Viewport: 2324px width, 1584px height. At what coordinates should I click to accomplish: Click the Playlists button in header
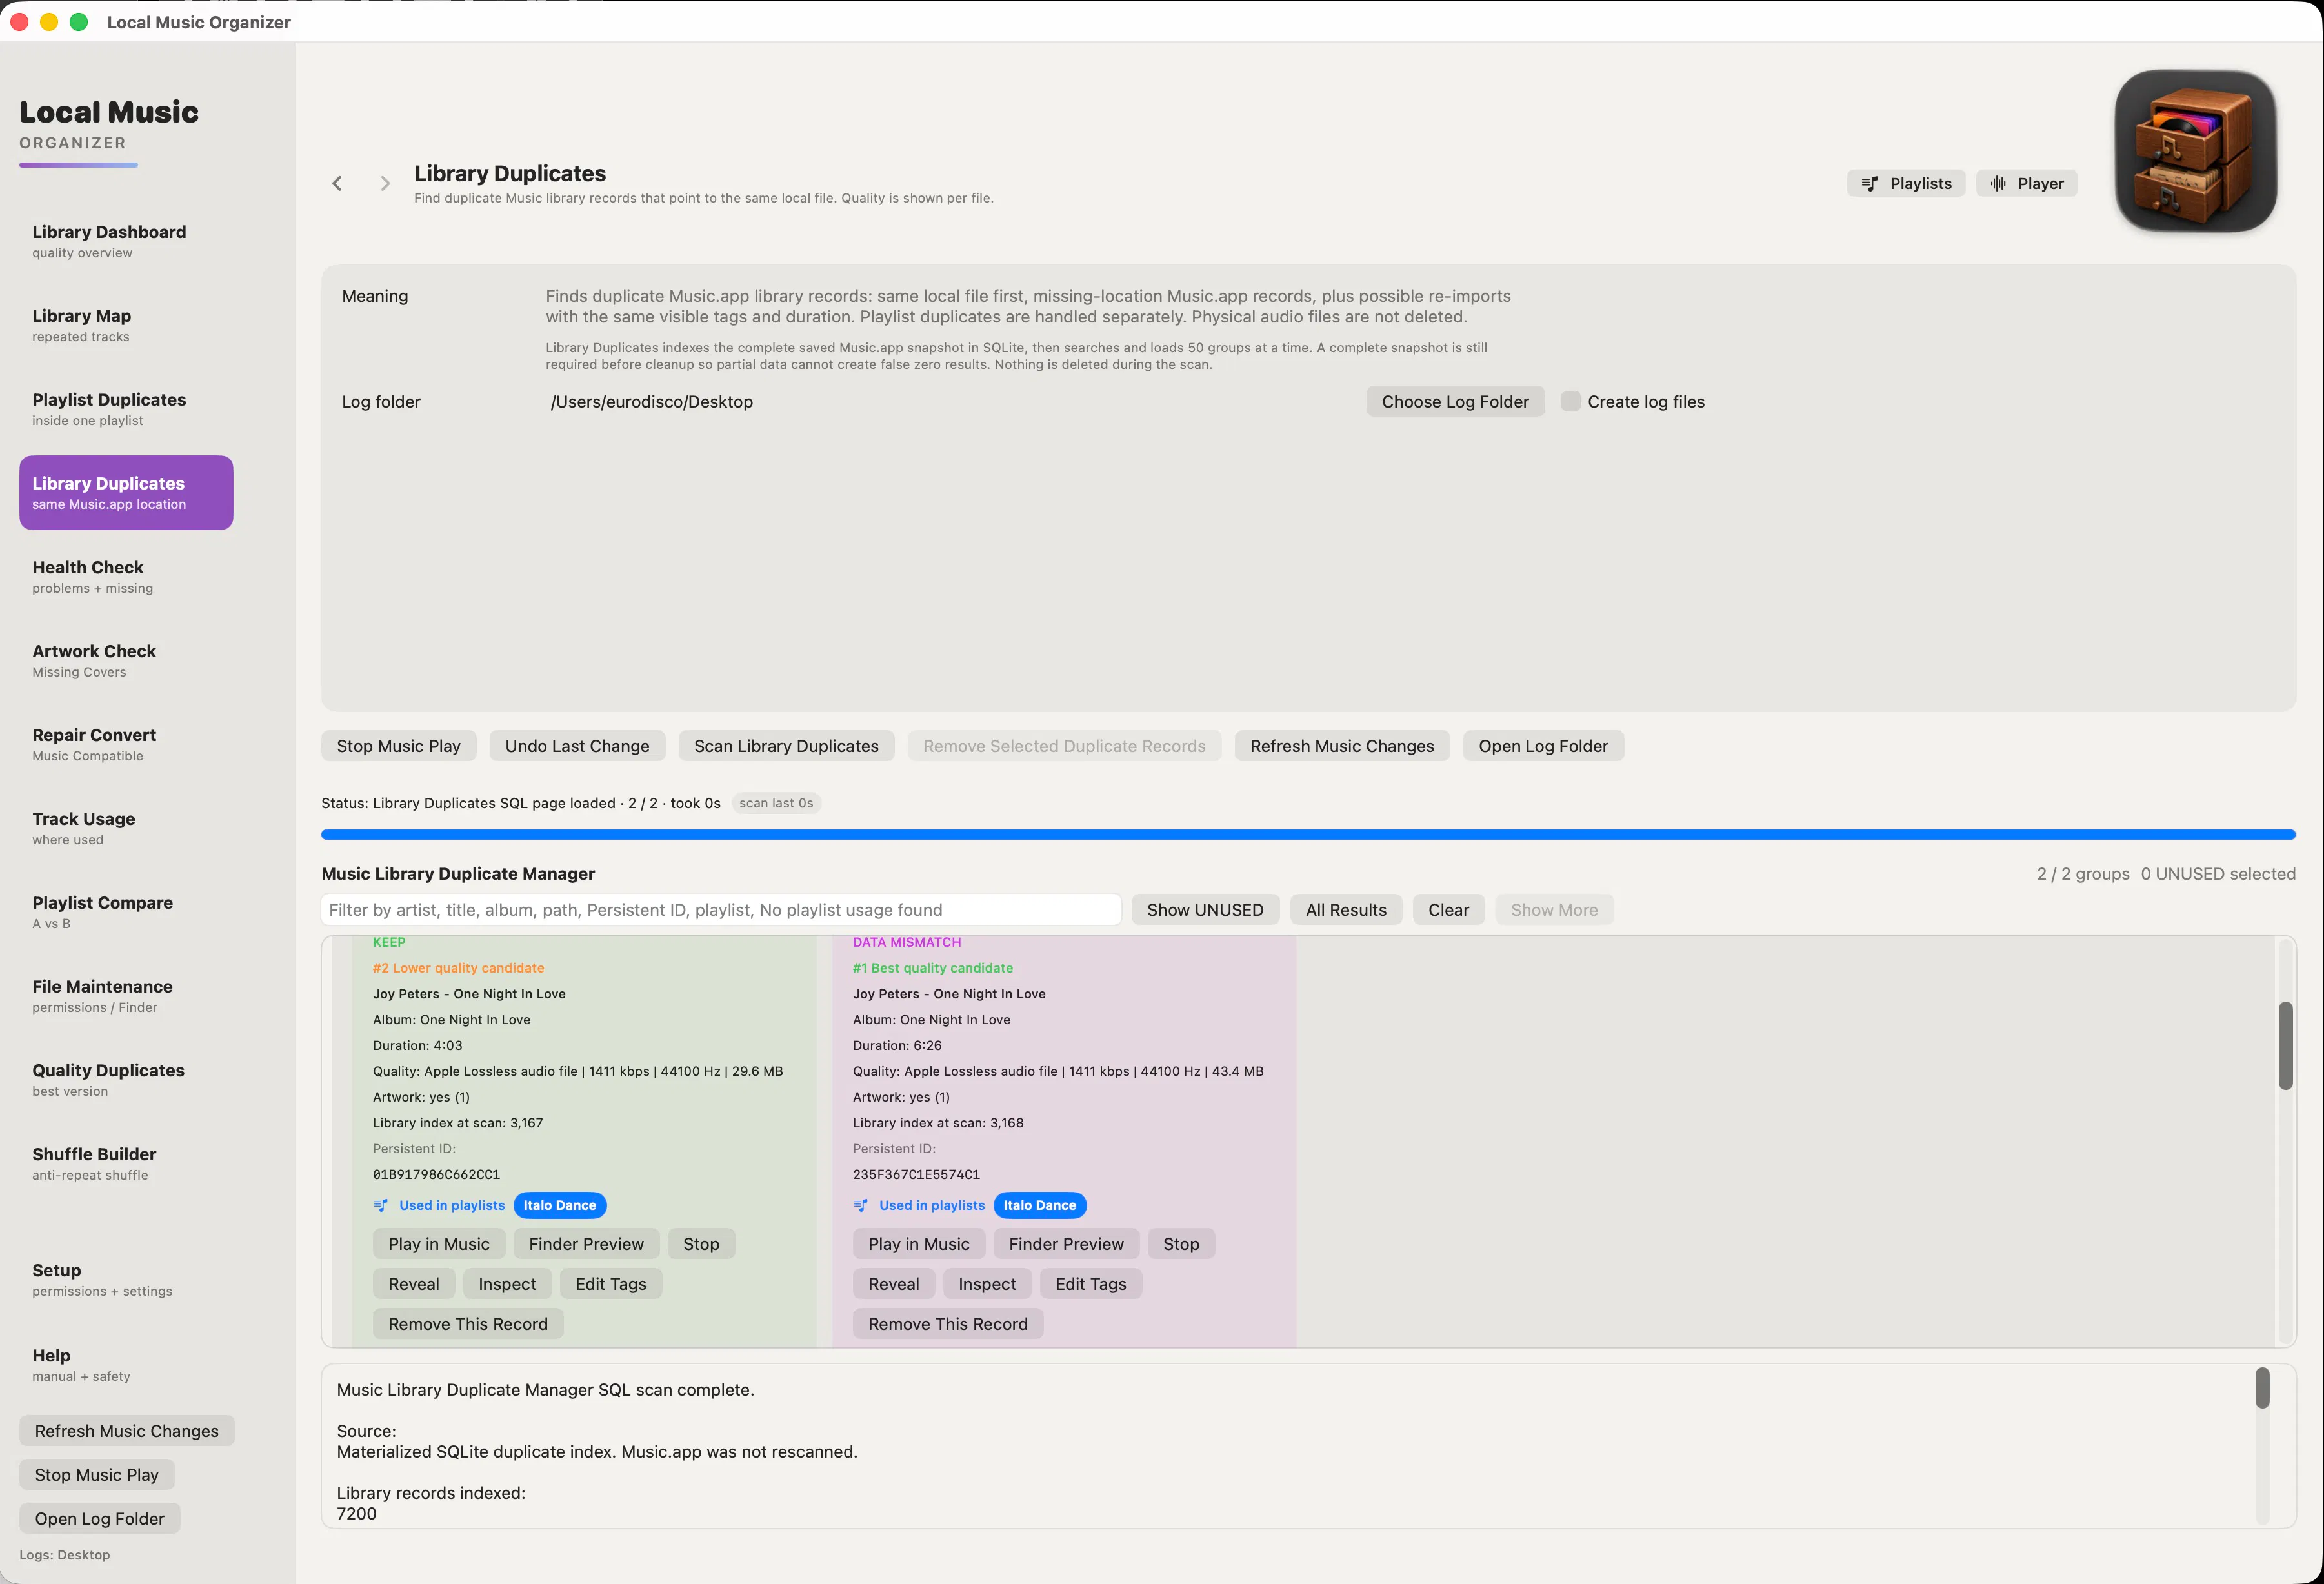click(1906, 183)
